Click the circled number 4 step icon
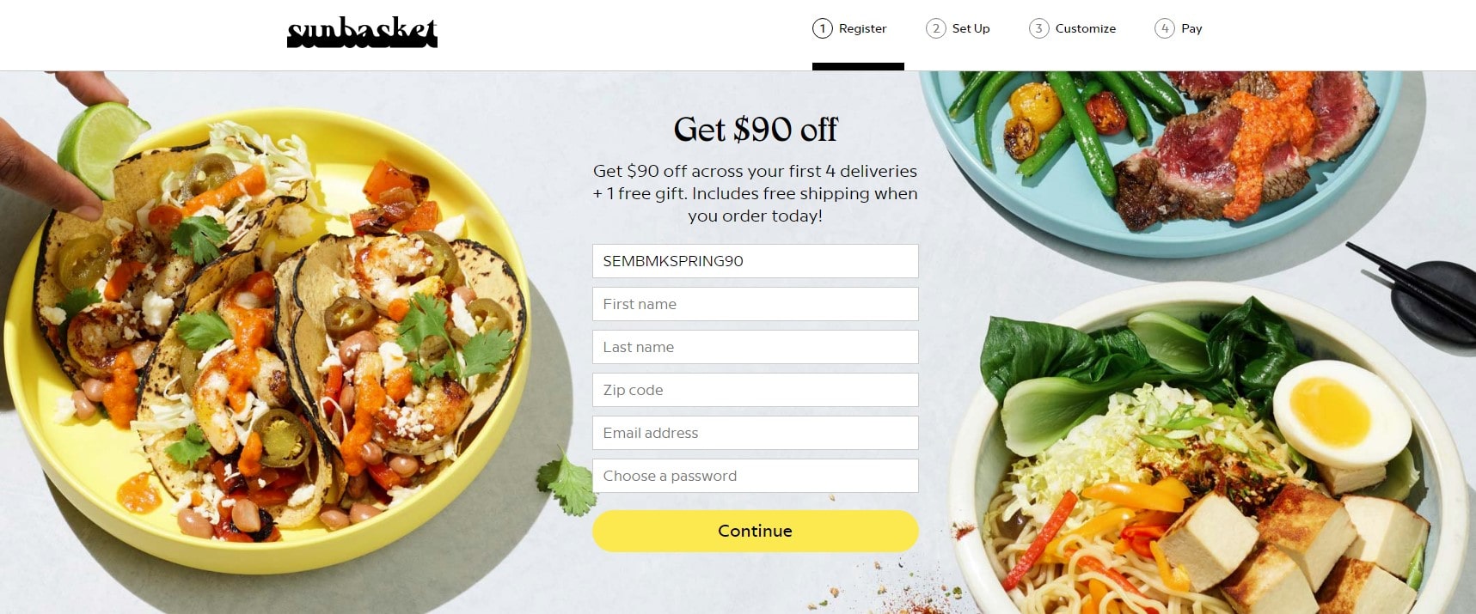Image resolution: width=1476 pixels, height=614 pixels. [1164, 28]
